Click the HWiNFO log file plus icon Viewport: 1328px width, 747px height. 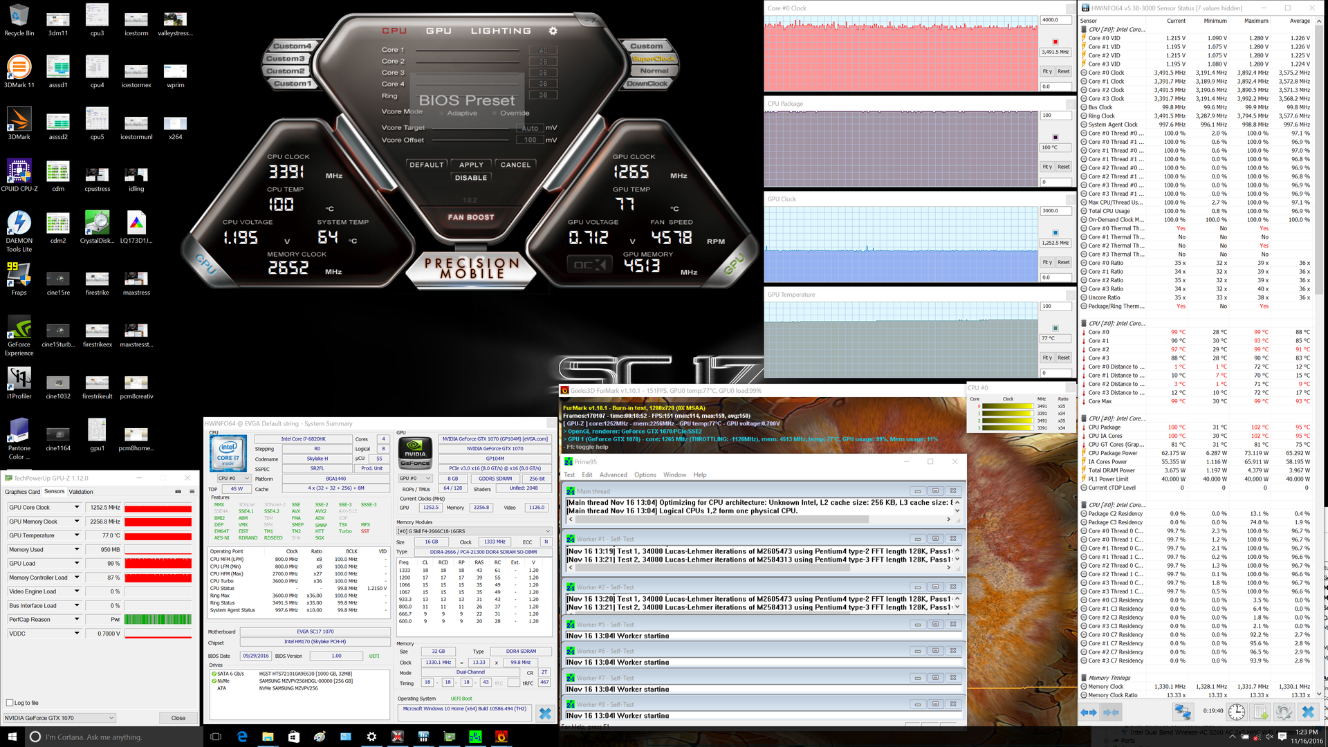point(1261,711)
